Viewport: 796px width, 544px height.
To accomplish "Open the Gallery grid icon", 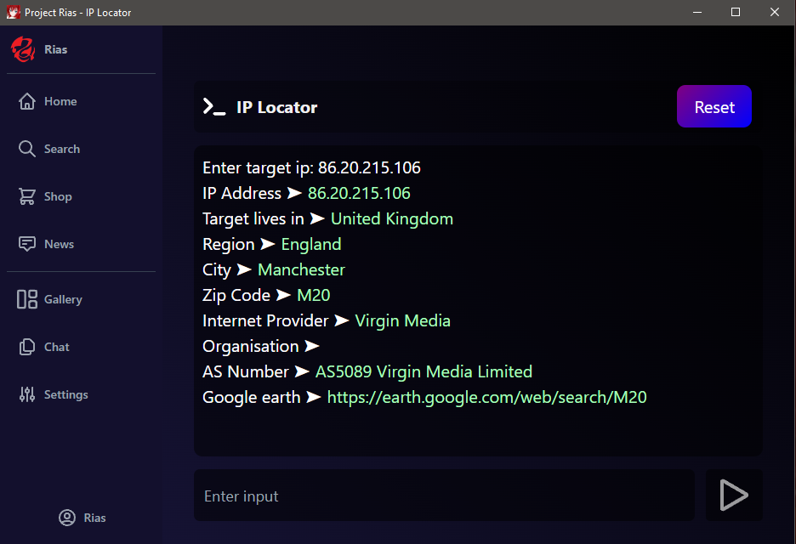I will (x=27, y=299).
